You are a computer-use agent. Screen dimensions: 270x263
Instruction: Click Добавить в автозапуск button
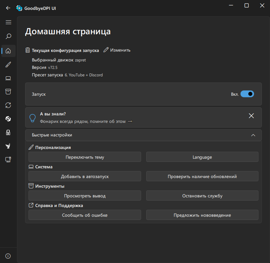pyautogui.click(x=85, y=176)
